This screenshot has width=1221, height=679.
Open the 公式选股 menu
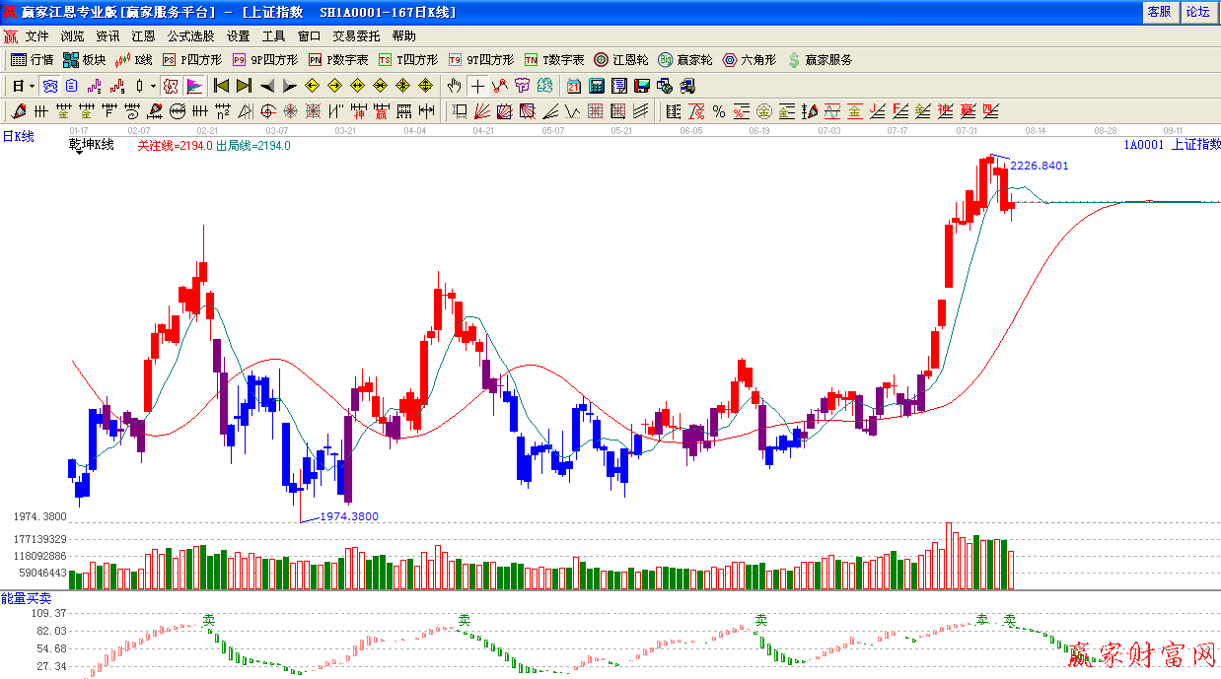point(190,35)
